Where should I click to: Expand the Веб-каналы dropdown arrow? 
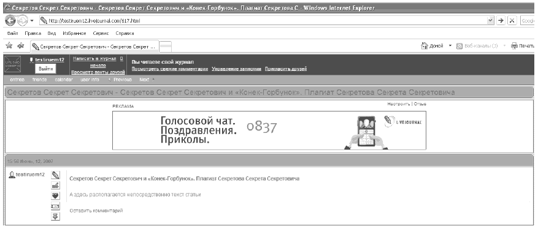point(504,45)
